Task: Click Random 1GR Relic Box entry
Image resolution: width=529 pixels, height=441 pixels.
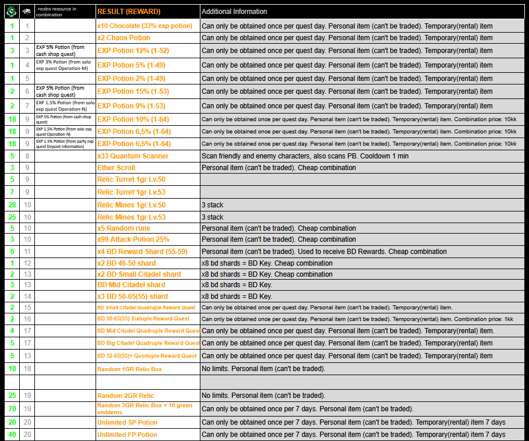Action: coord(129,369)
